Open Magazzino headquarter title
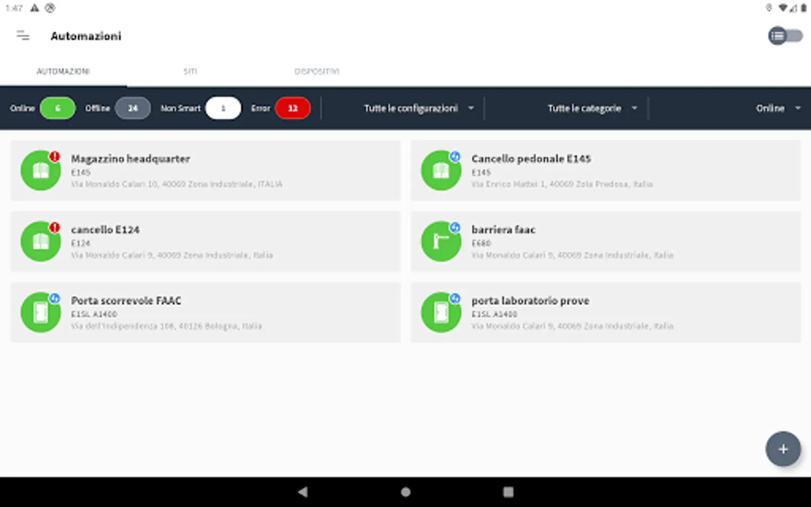Screen dimensions: 811x507 (131, 159)
